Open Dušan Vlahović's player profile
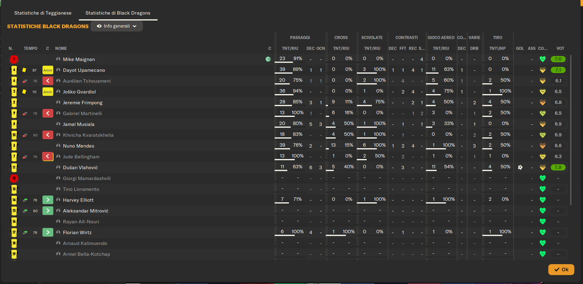Image resolution: width=583 pixels, height=284 pixels. pyautogui.click(x=80, y=168)
